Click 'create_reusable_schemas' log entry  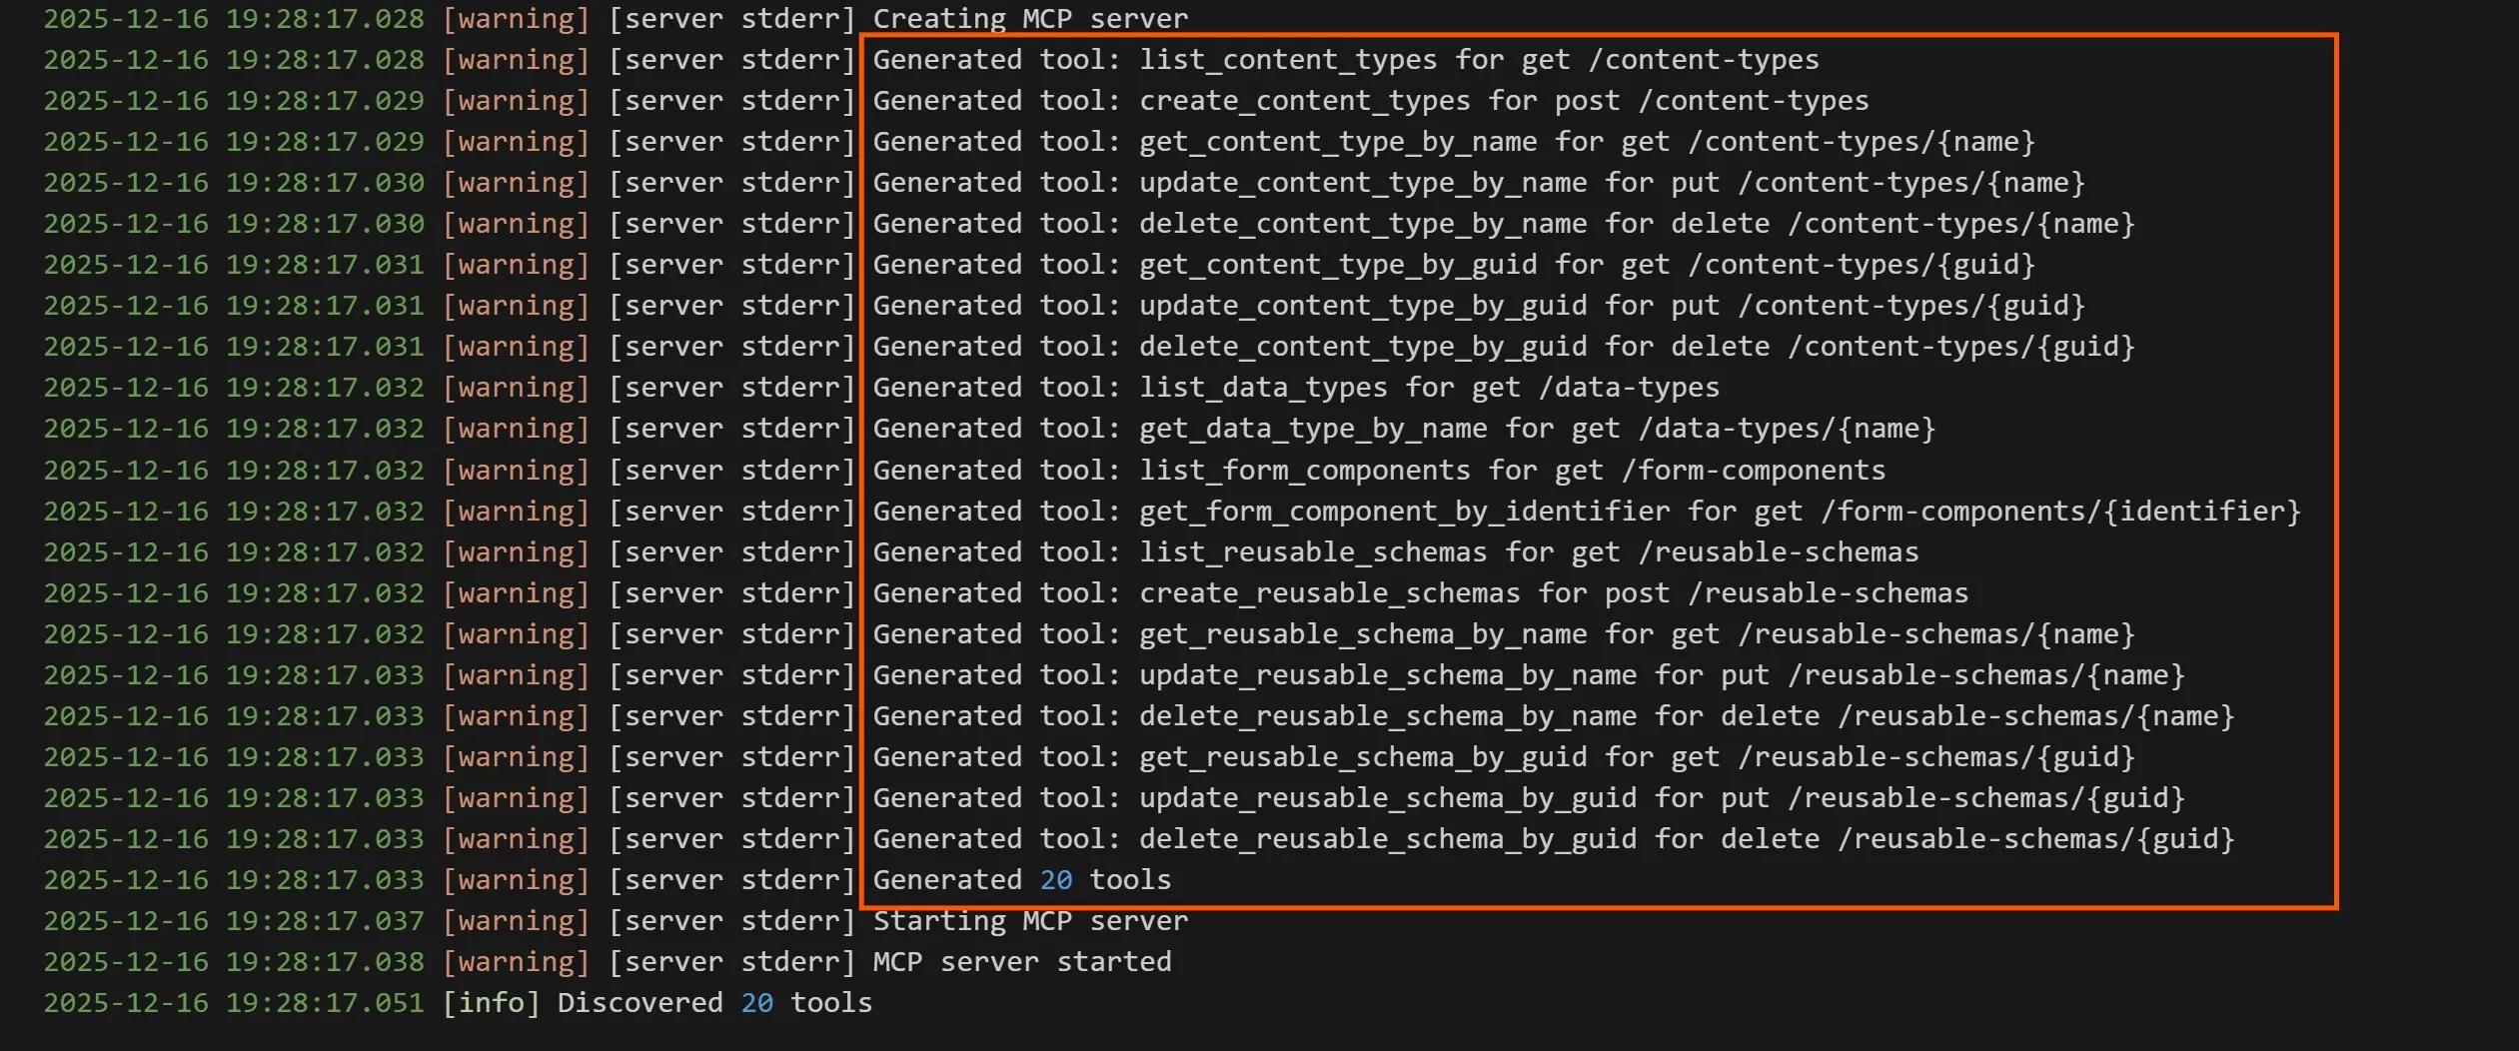[1329, 593]
